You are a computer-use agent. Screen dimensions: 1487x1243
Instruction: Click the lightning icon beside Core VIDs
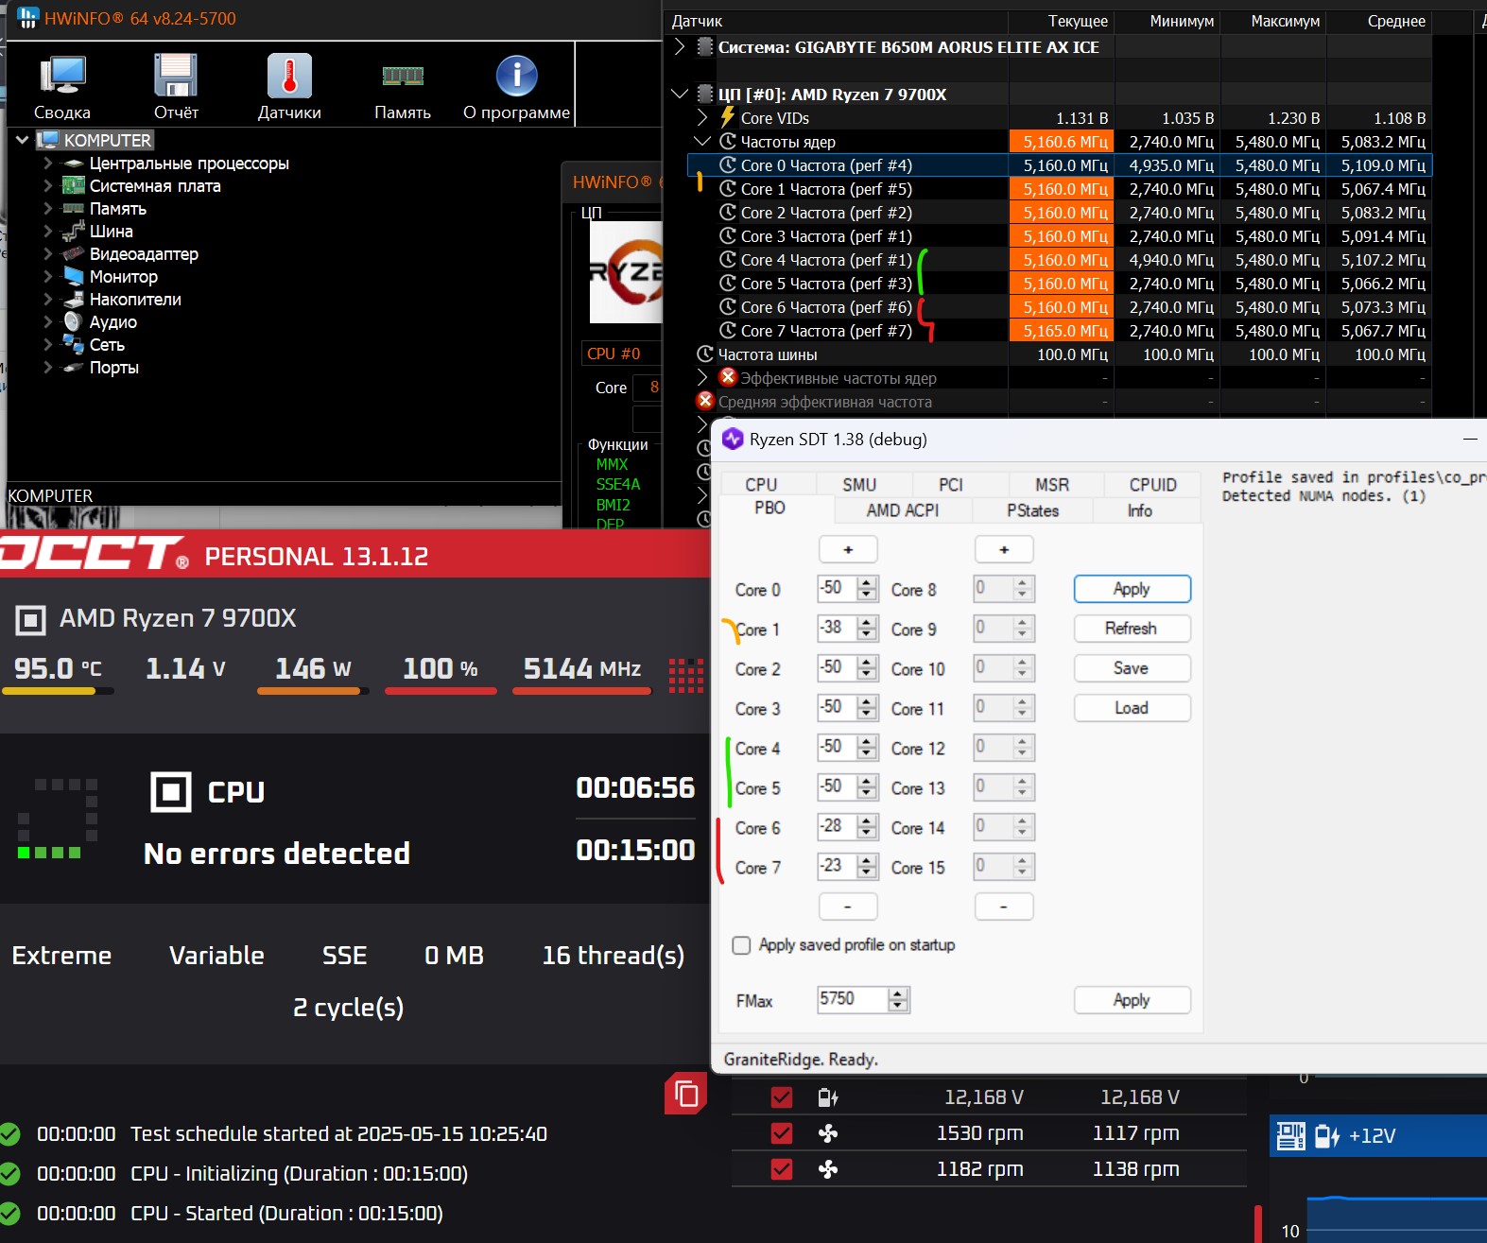[x=728, y=117]
